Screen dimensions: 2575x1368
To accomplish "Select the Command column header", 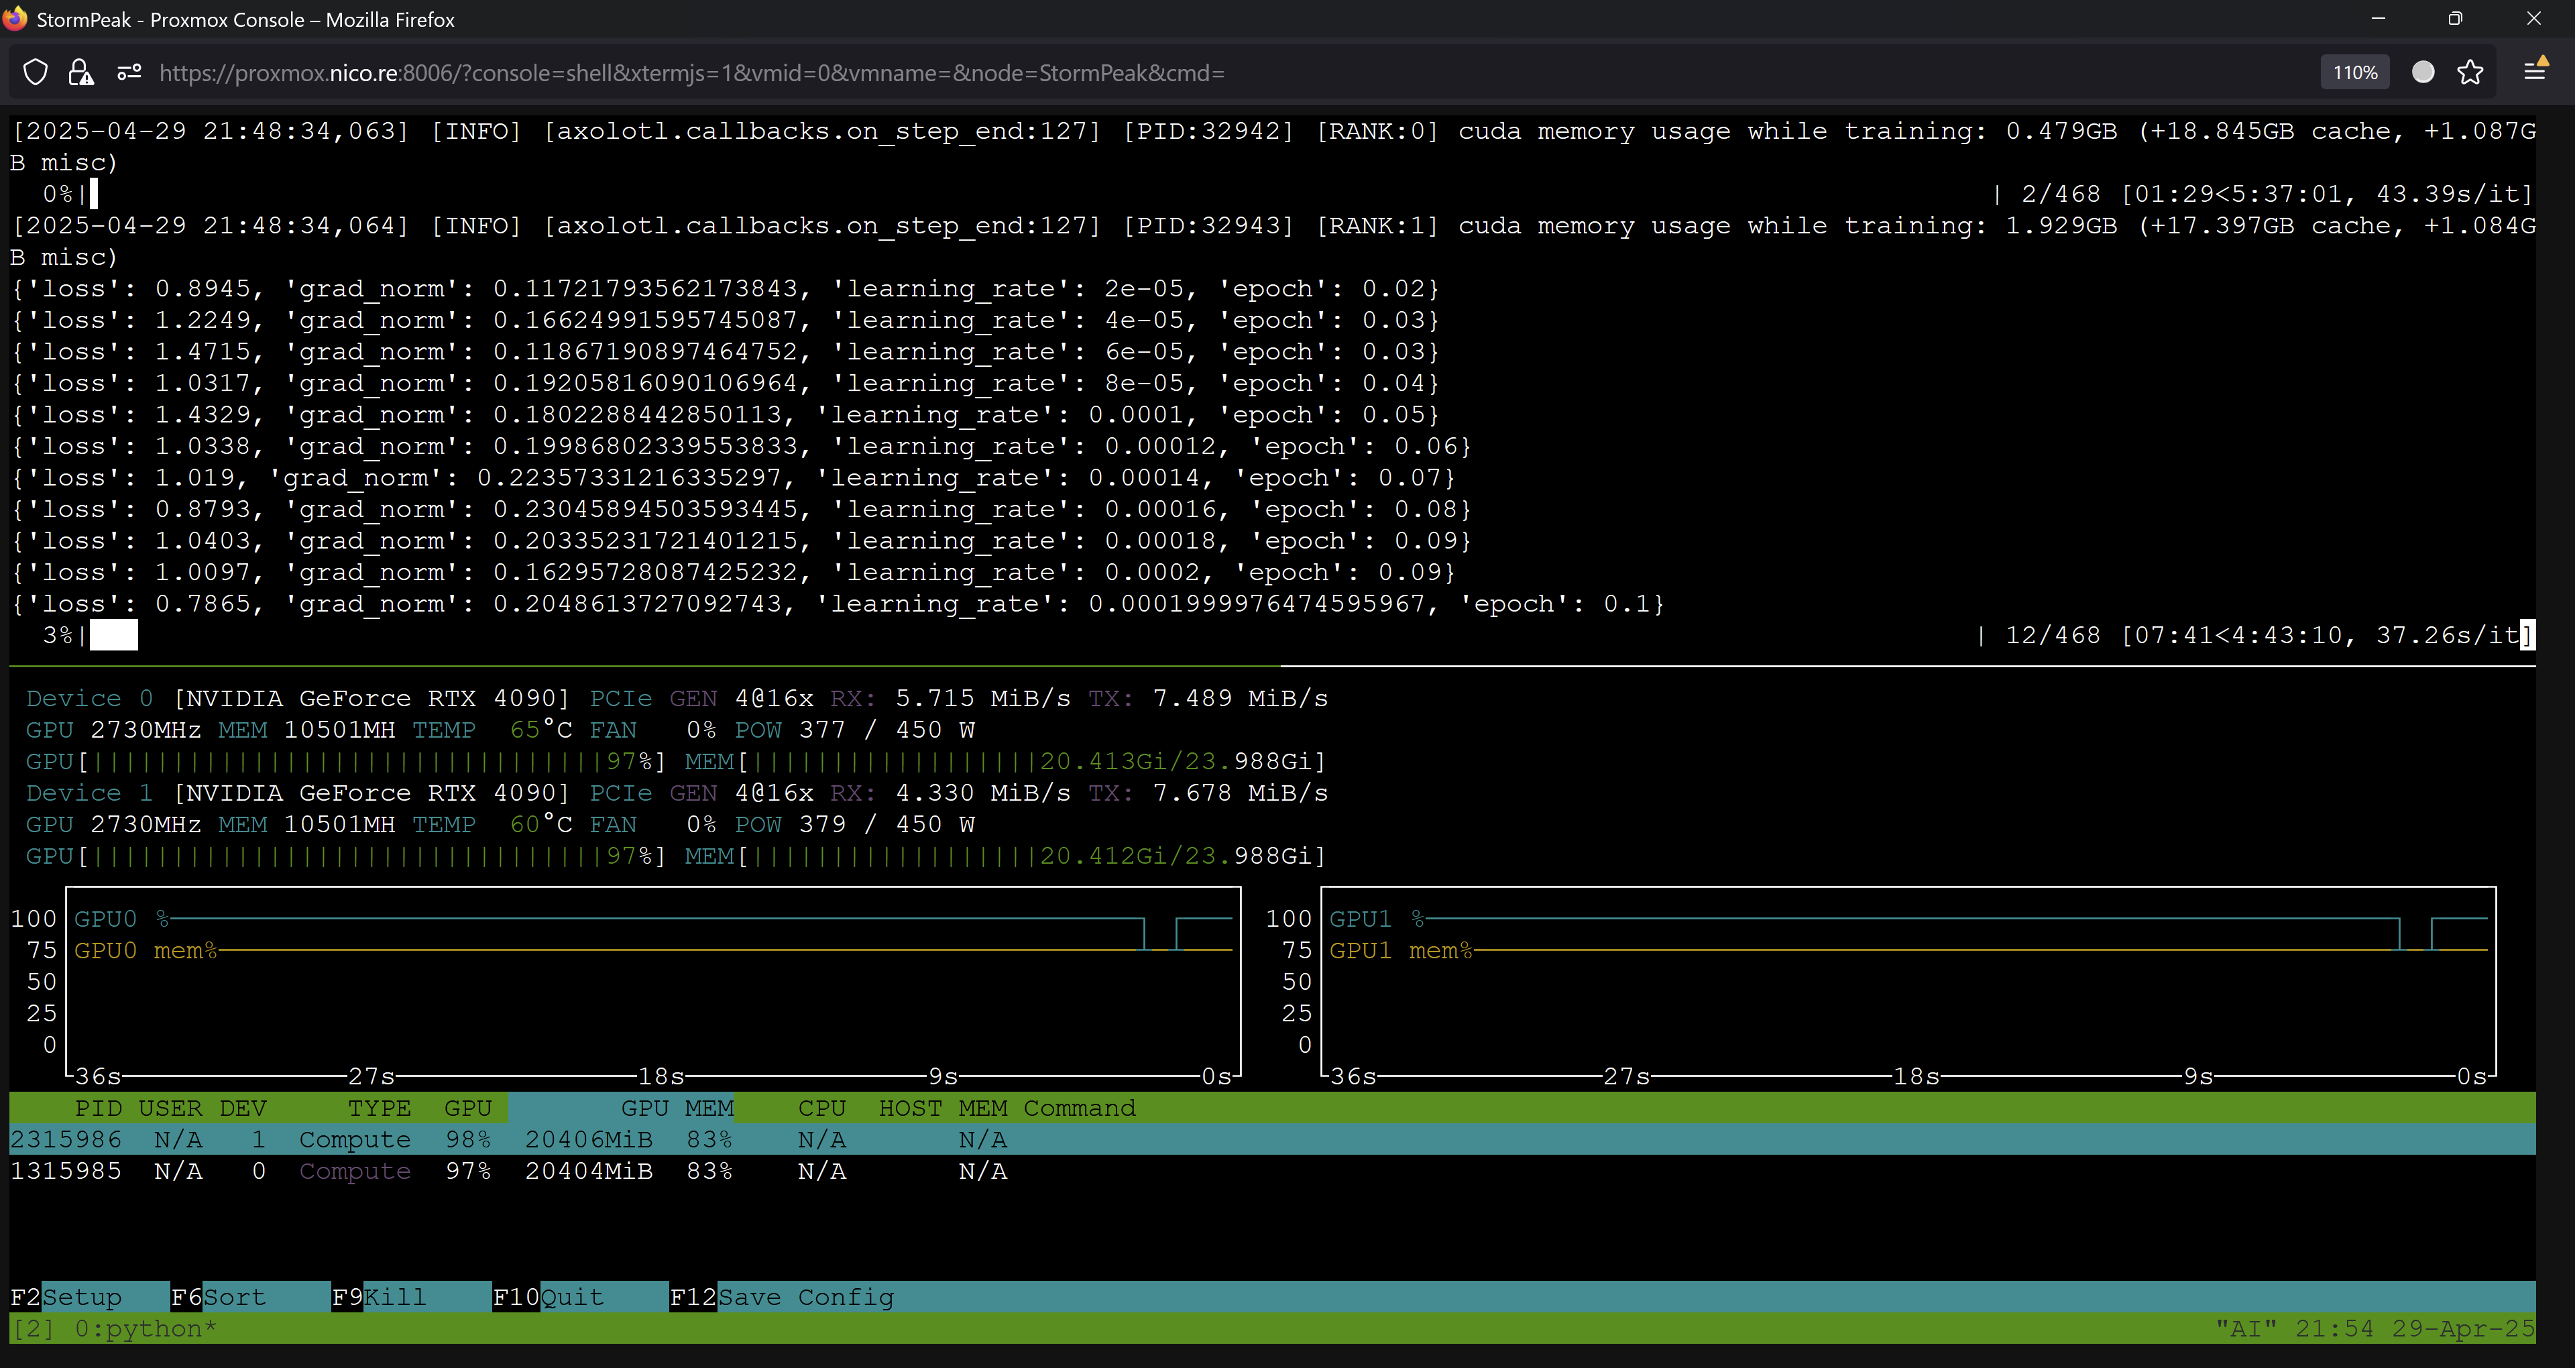I will coord(1080,1108).
